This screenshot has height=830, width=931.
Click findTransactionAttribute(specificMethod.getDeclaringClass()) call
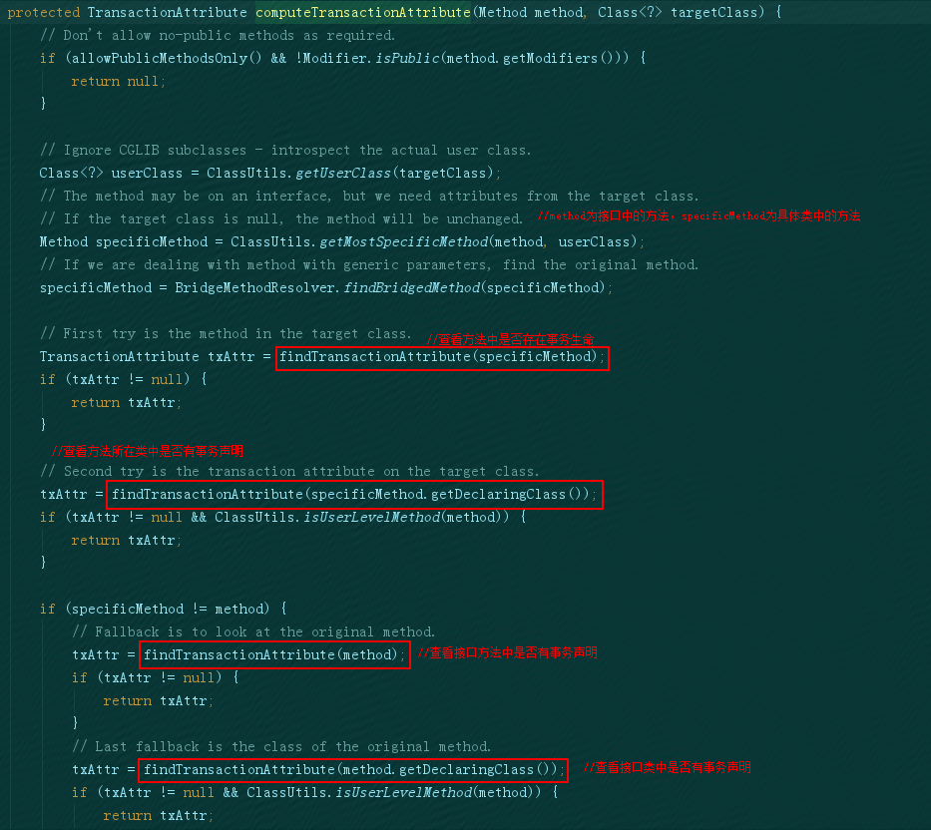(x=350, y=495)
